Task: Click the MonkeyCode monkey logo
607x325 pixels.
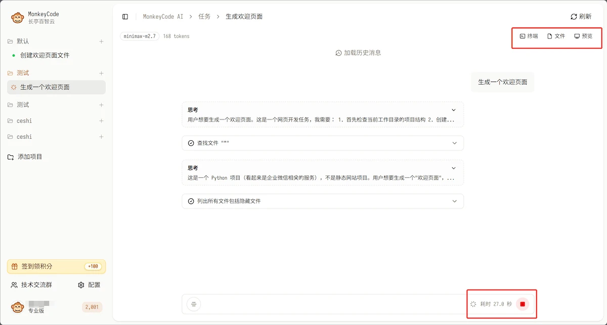Action: click(18, 18)
